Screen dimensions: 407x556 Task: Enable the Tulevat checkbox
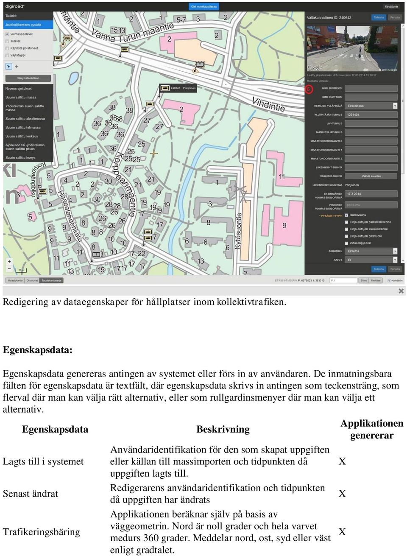click(x=7, y=41)
